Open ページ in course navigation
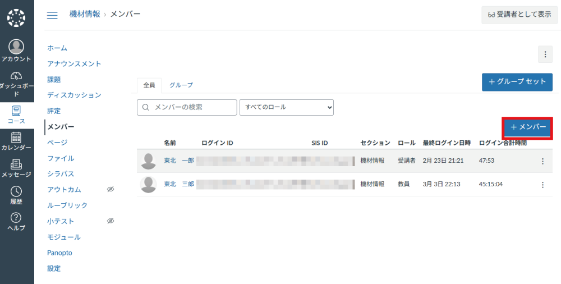This screenshot has width=561, height=284. [x=57, y=143]
